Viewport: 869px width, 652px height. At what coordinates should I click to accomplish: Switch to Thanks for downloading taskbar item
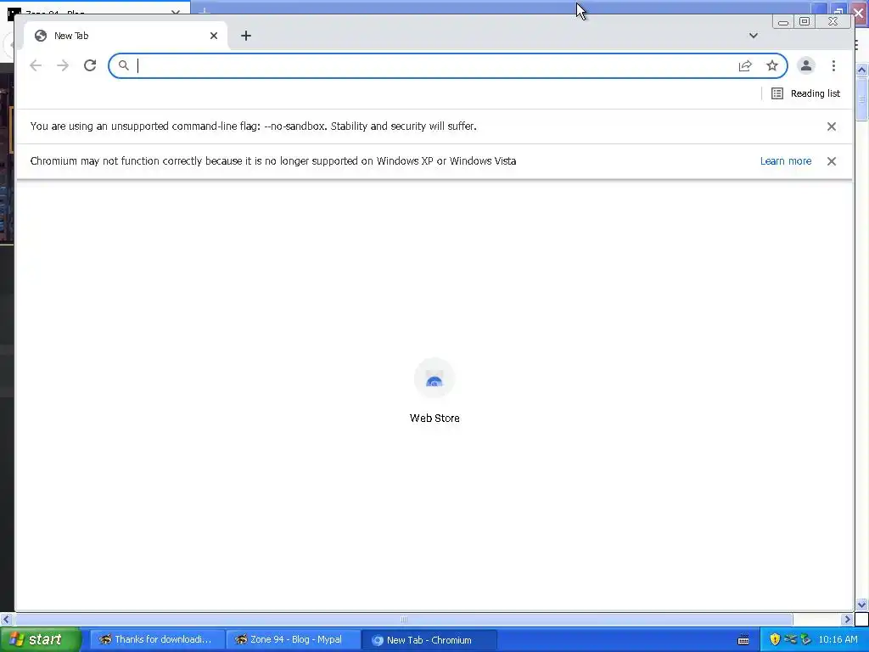[156, 639]
